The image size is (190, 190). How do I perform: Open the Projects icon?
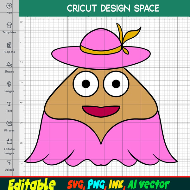click(9, 45)
